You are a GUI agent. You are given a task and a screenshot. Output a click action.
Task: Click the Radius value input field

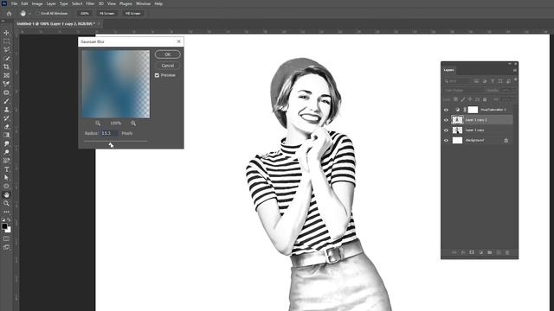tap(109, 133)
